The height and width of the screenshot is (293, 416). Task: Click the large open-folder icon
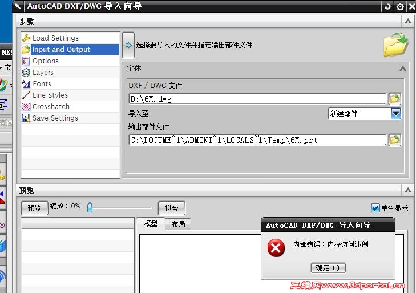point(395,45)
